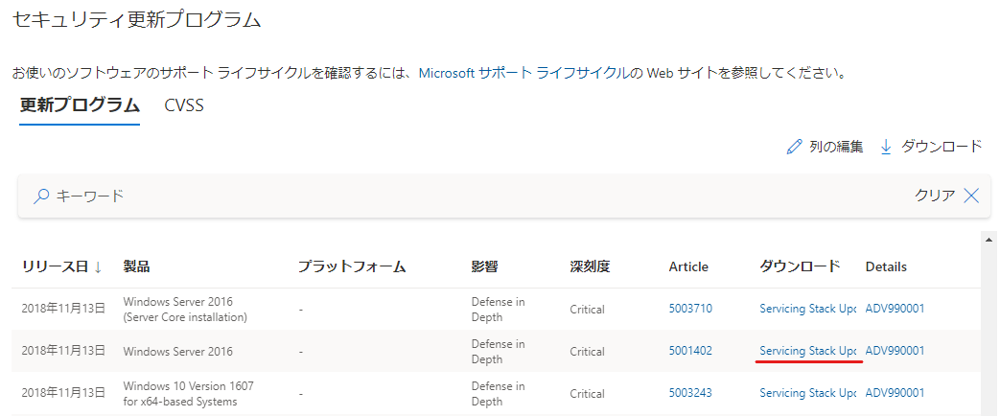
Task: Sort by リリース日 column header
Action: point(55,267)
